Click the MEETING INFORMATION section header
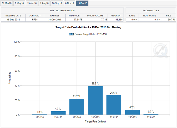The height and width of the screenshot is (128, 177). pos(62,10)
